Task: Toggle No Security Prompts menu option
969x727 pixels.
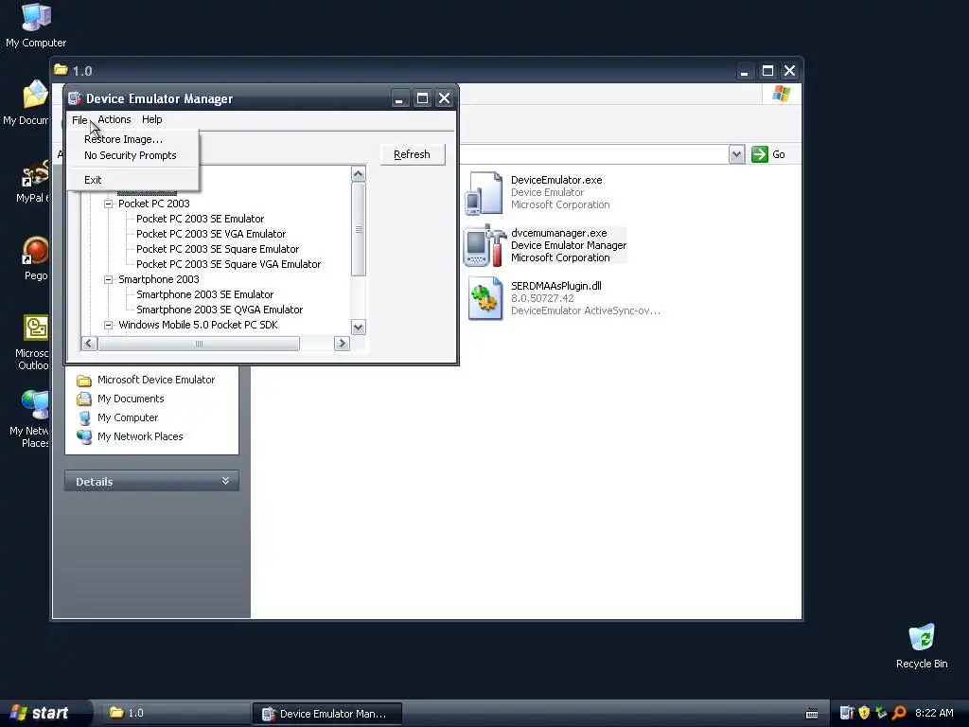Action: pyautogui.click(x=131, y=155)
